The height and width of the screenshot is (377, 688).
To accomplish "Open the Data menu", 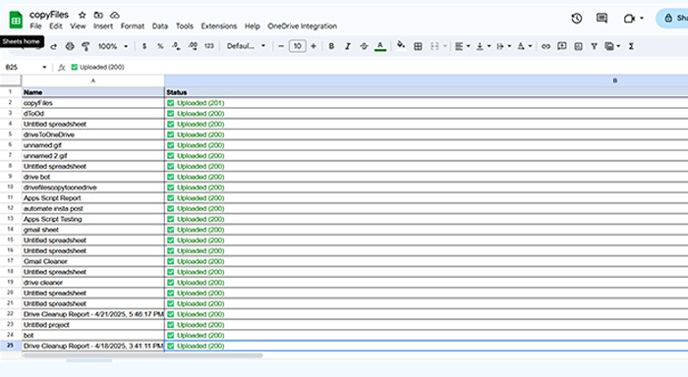I will coord(159,27).
